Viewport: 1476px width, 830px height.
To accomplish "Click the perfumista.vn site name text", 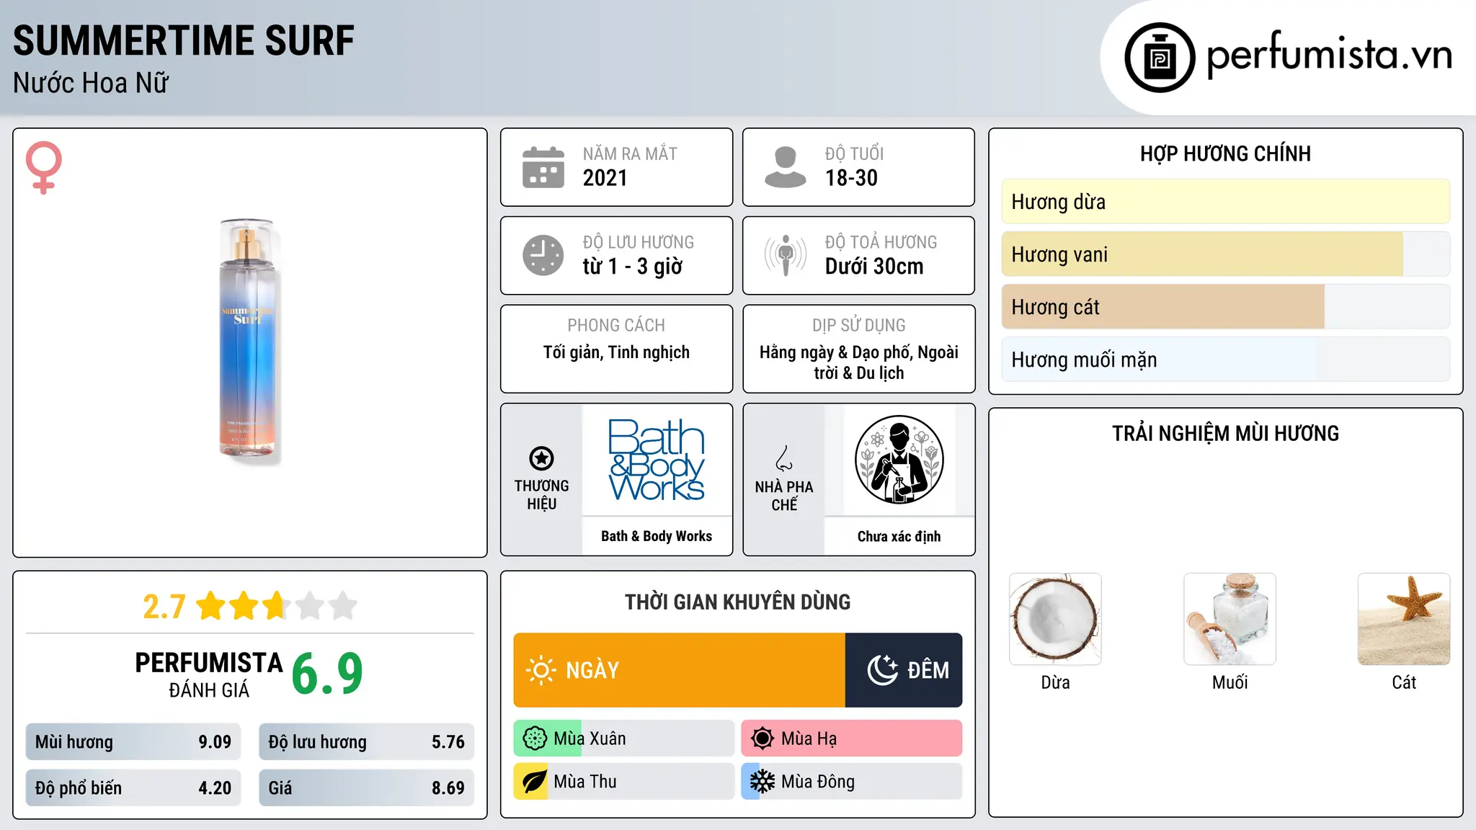I will [1330, 55].
